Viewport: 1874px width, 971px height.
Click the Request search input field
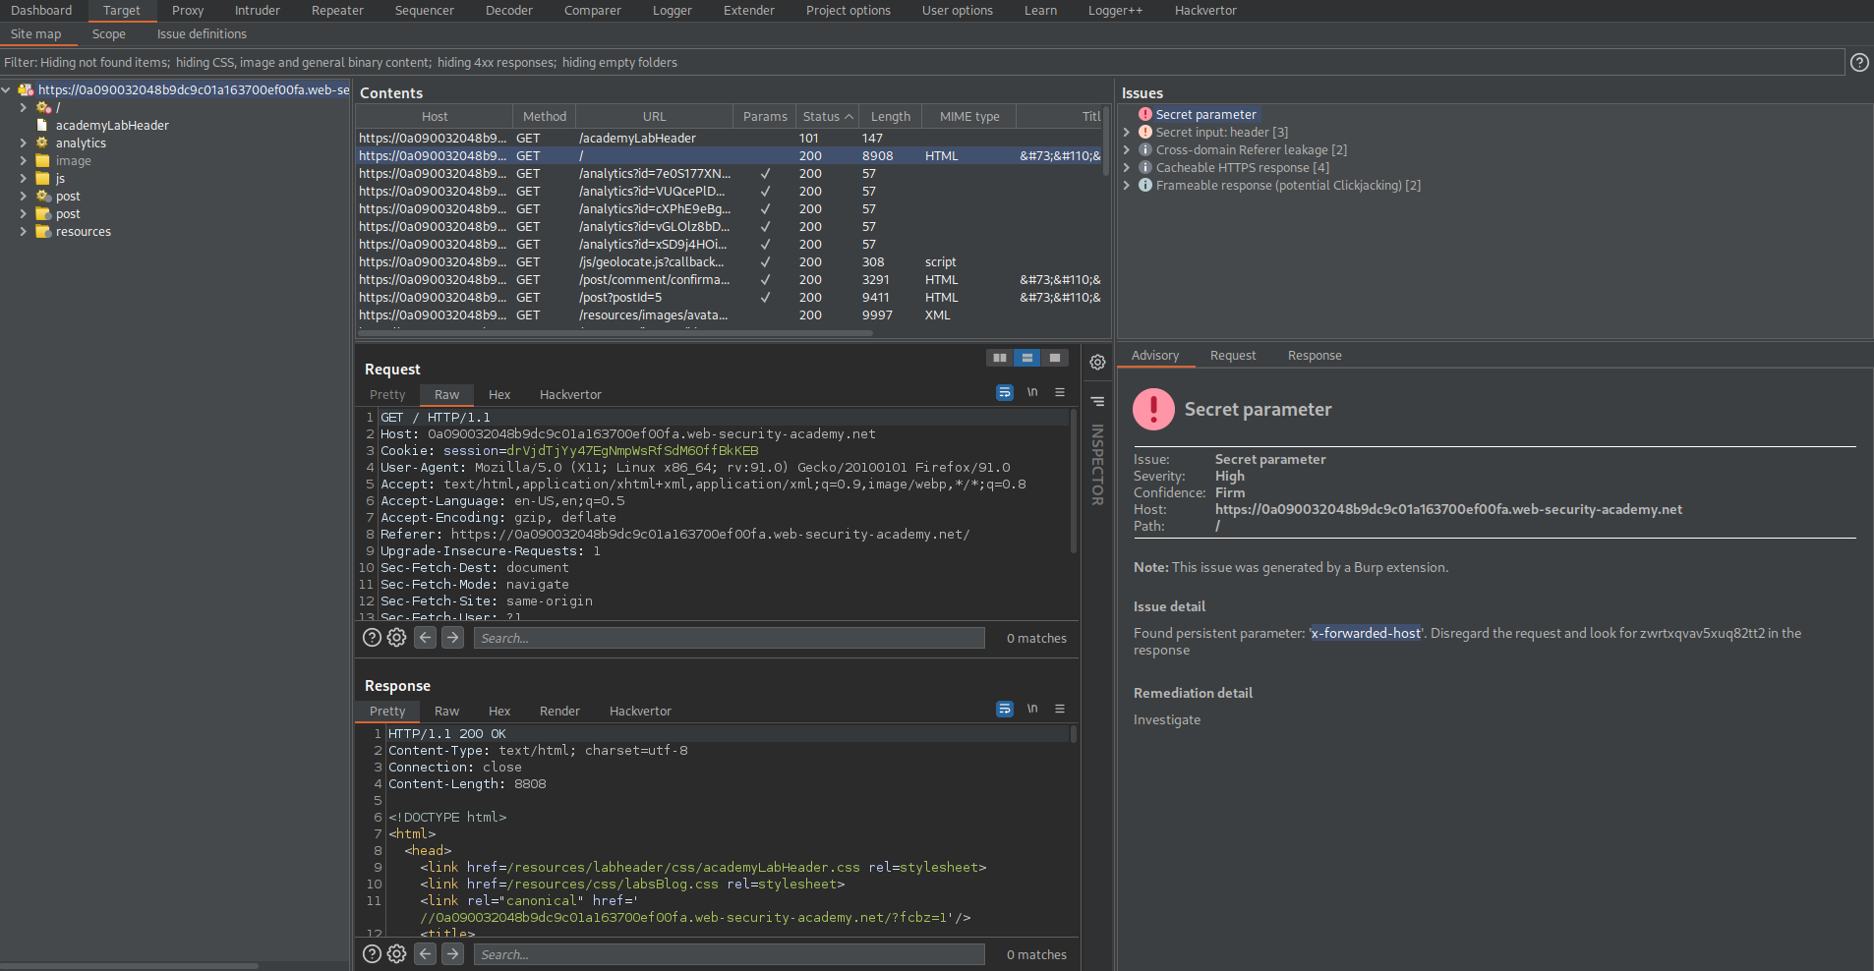729,638
